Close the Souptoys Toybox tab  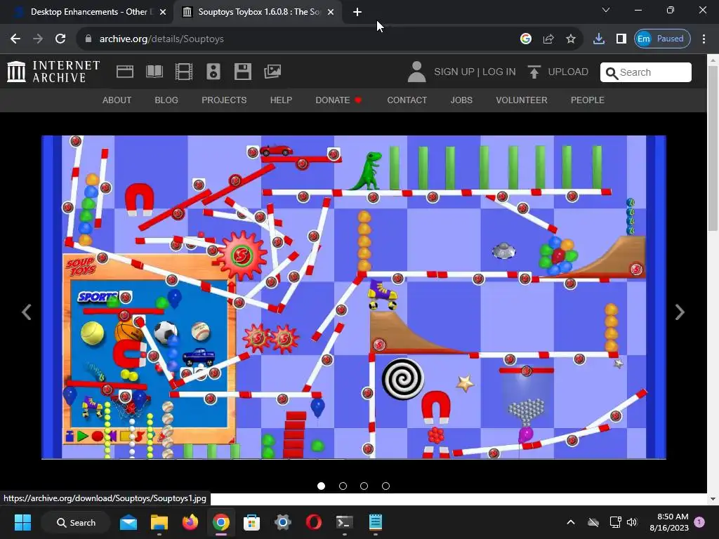click(x=331, y=12)
